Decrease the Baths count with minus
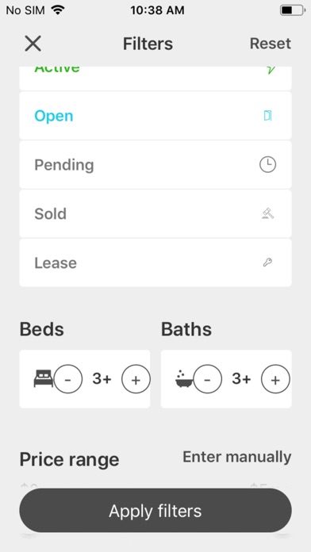Viewport: 311px width, 552px height. click(207, 379)
